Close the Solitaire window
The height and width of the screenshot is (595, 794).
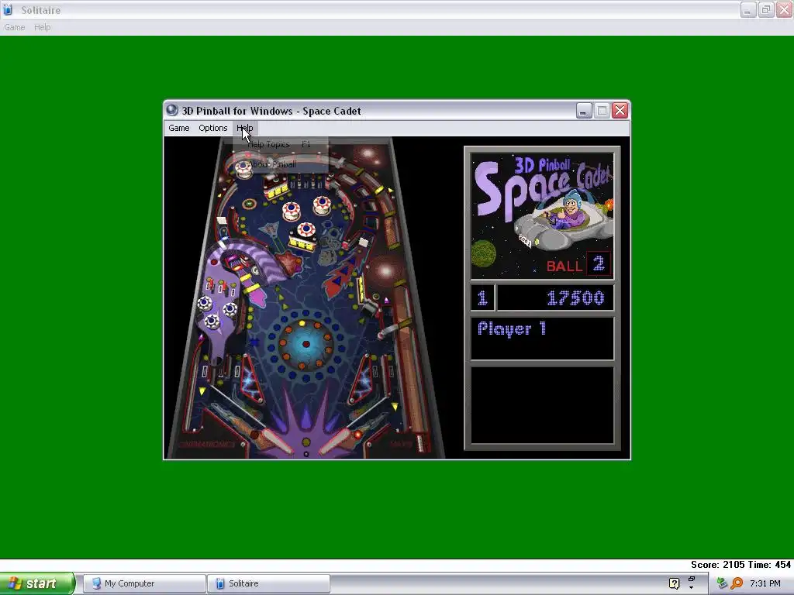[x=784, y=9]
